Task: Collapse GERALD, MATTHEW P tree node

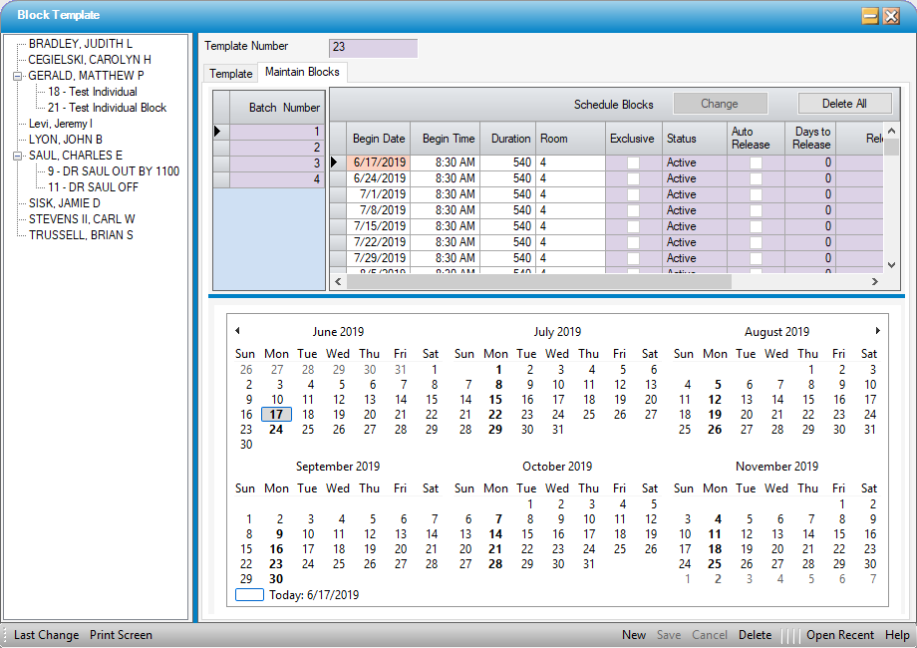Action: [x=17, y=76]
